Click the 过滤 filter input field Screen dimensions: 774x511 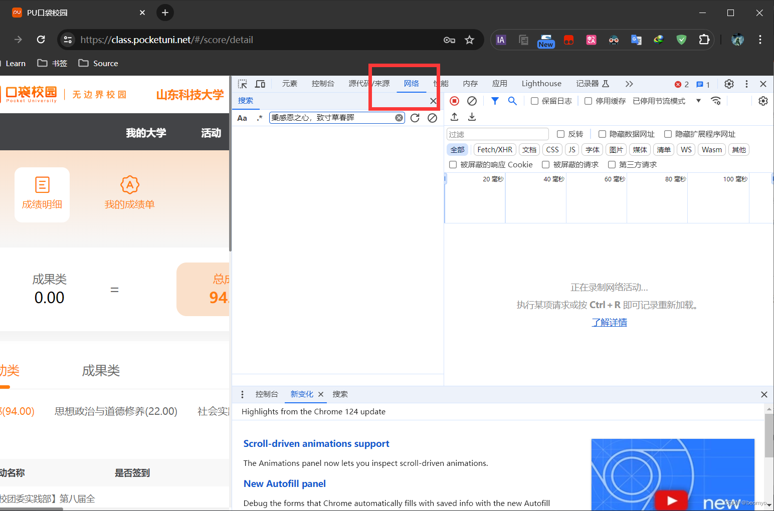pyautogui.click(x=498, y=134)
